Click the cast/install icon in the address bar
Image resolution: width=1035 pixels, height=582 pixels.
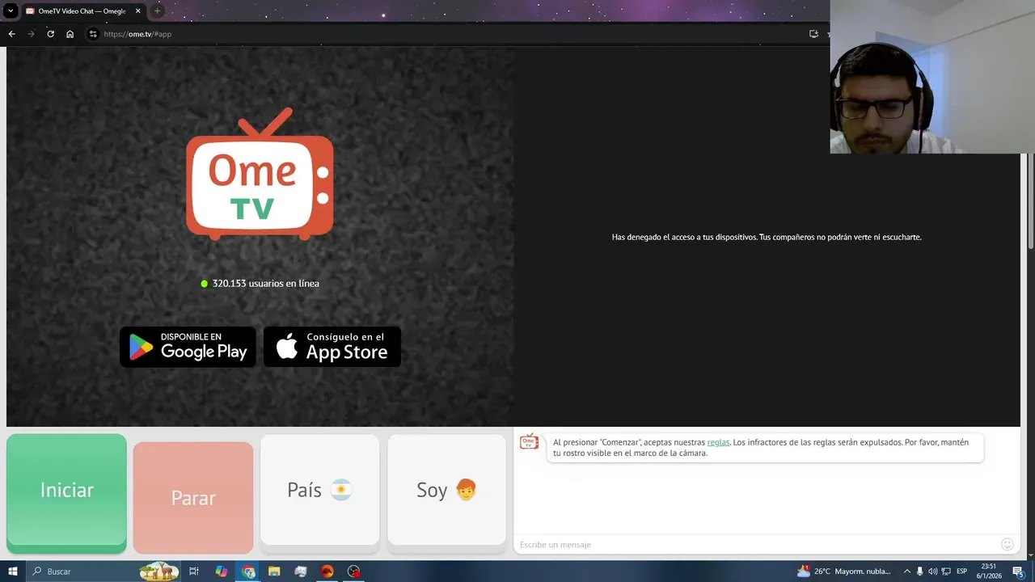point(813,34)
